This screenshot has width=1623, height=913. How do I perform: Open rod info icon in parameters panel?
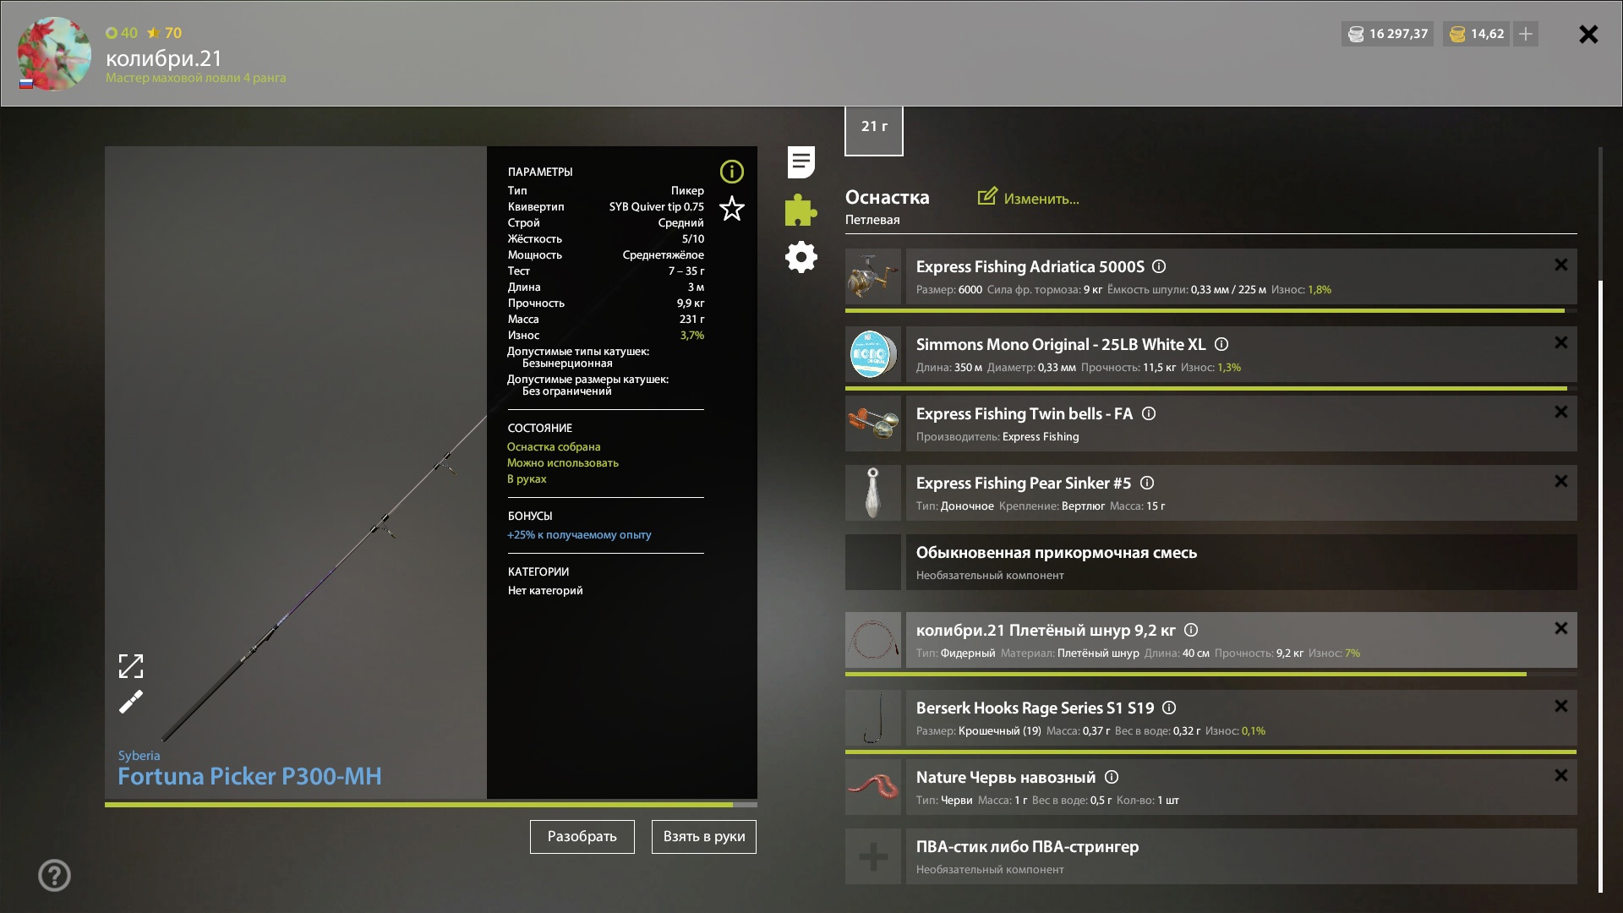732,172
